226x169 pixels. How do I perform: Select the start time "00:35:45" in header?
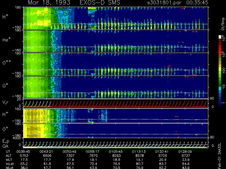coord(197,3)
